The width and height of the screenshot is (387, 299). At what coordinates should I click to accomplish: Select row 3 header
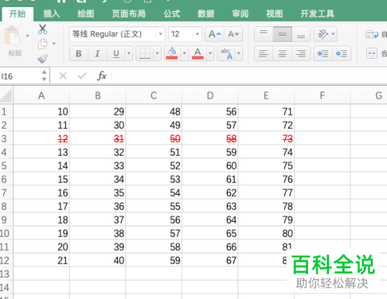[6, 138]
